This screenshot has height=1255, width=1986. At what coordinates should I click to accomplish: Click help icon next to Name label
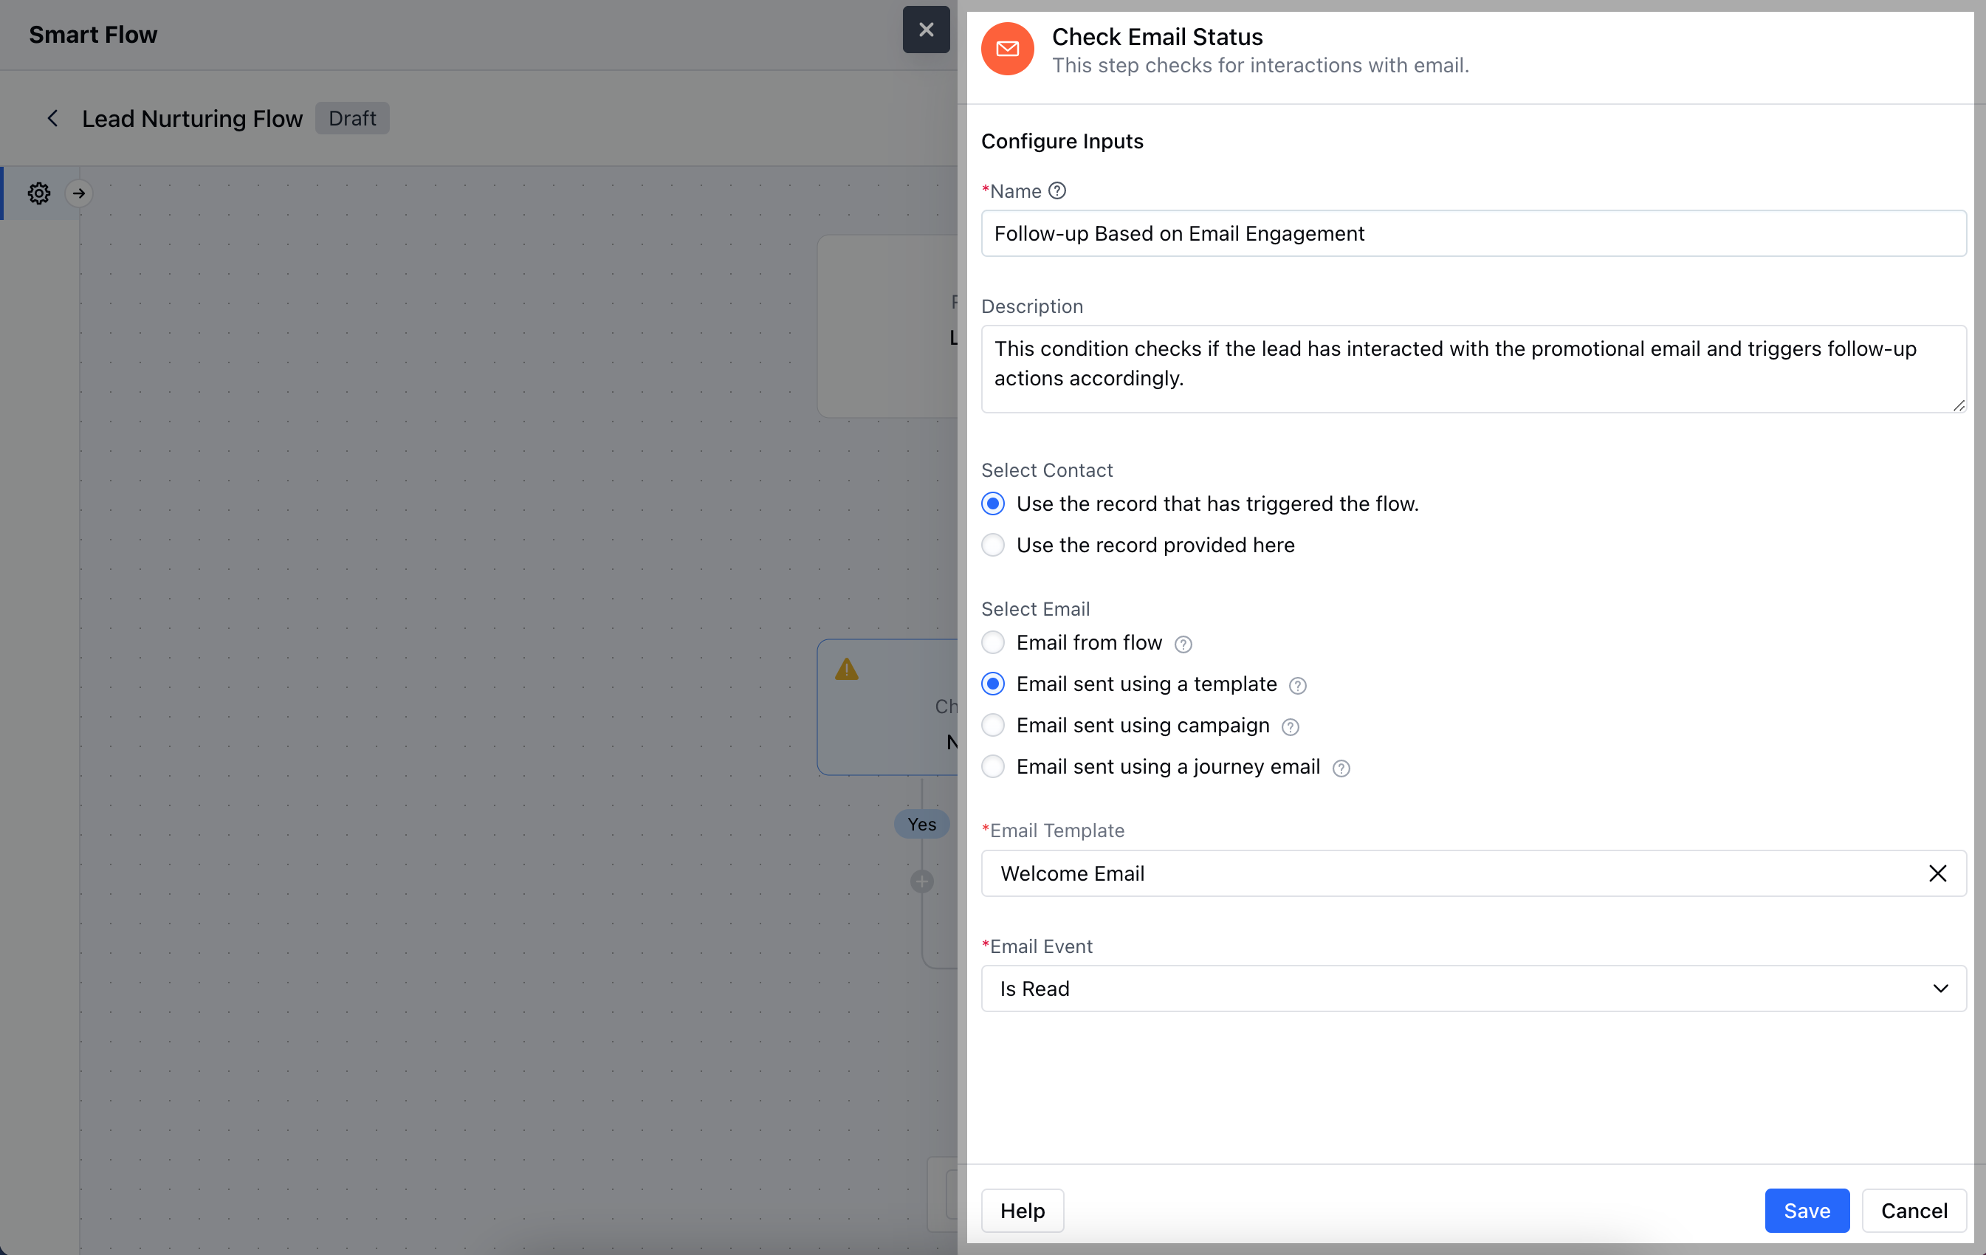point(1056,190)
